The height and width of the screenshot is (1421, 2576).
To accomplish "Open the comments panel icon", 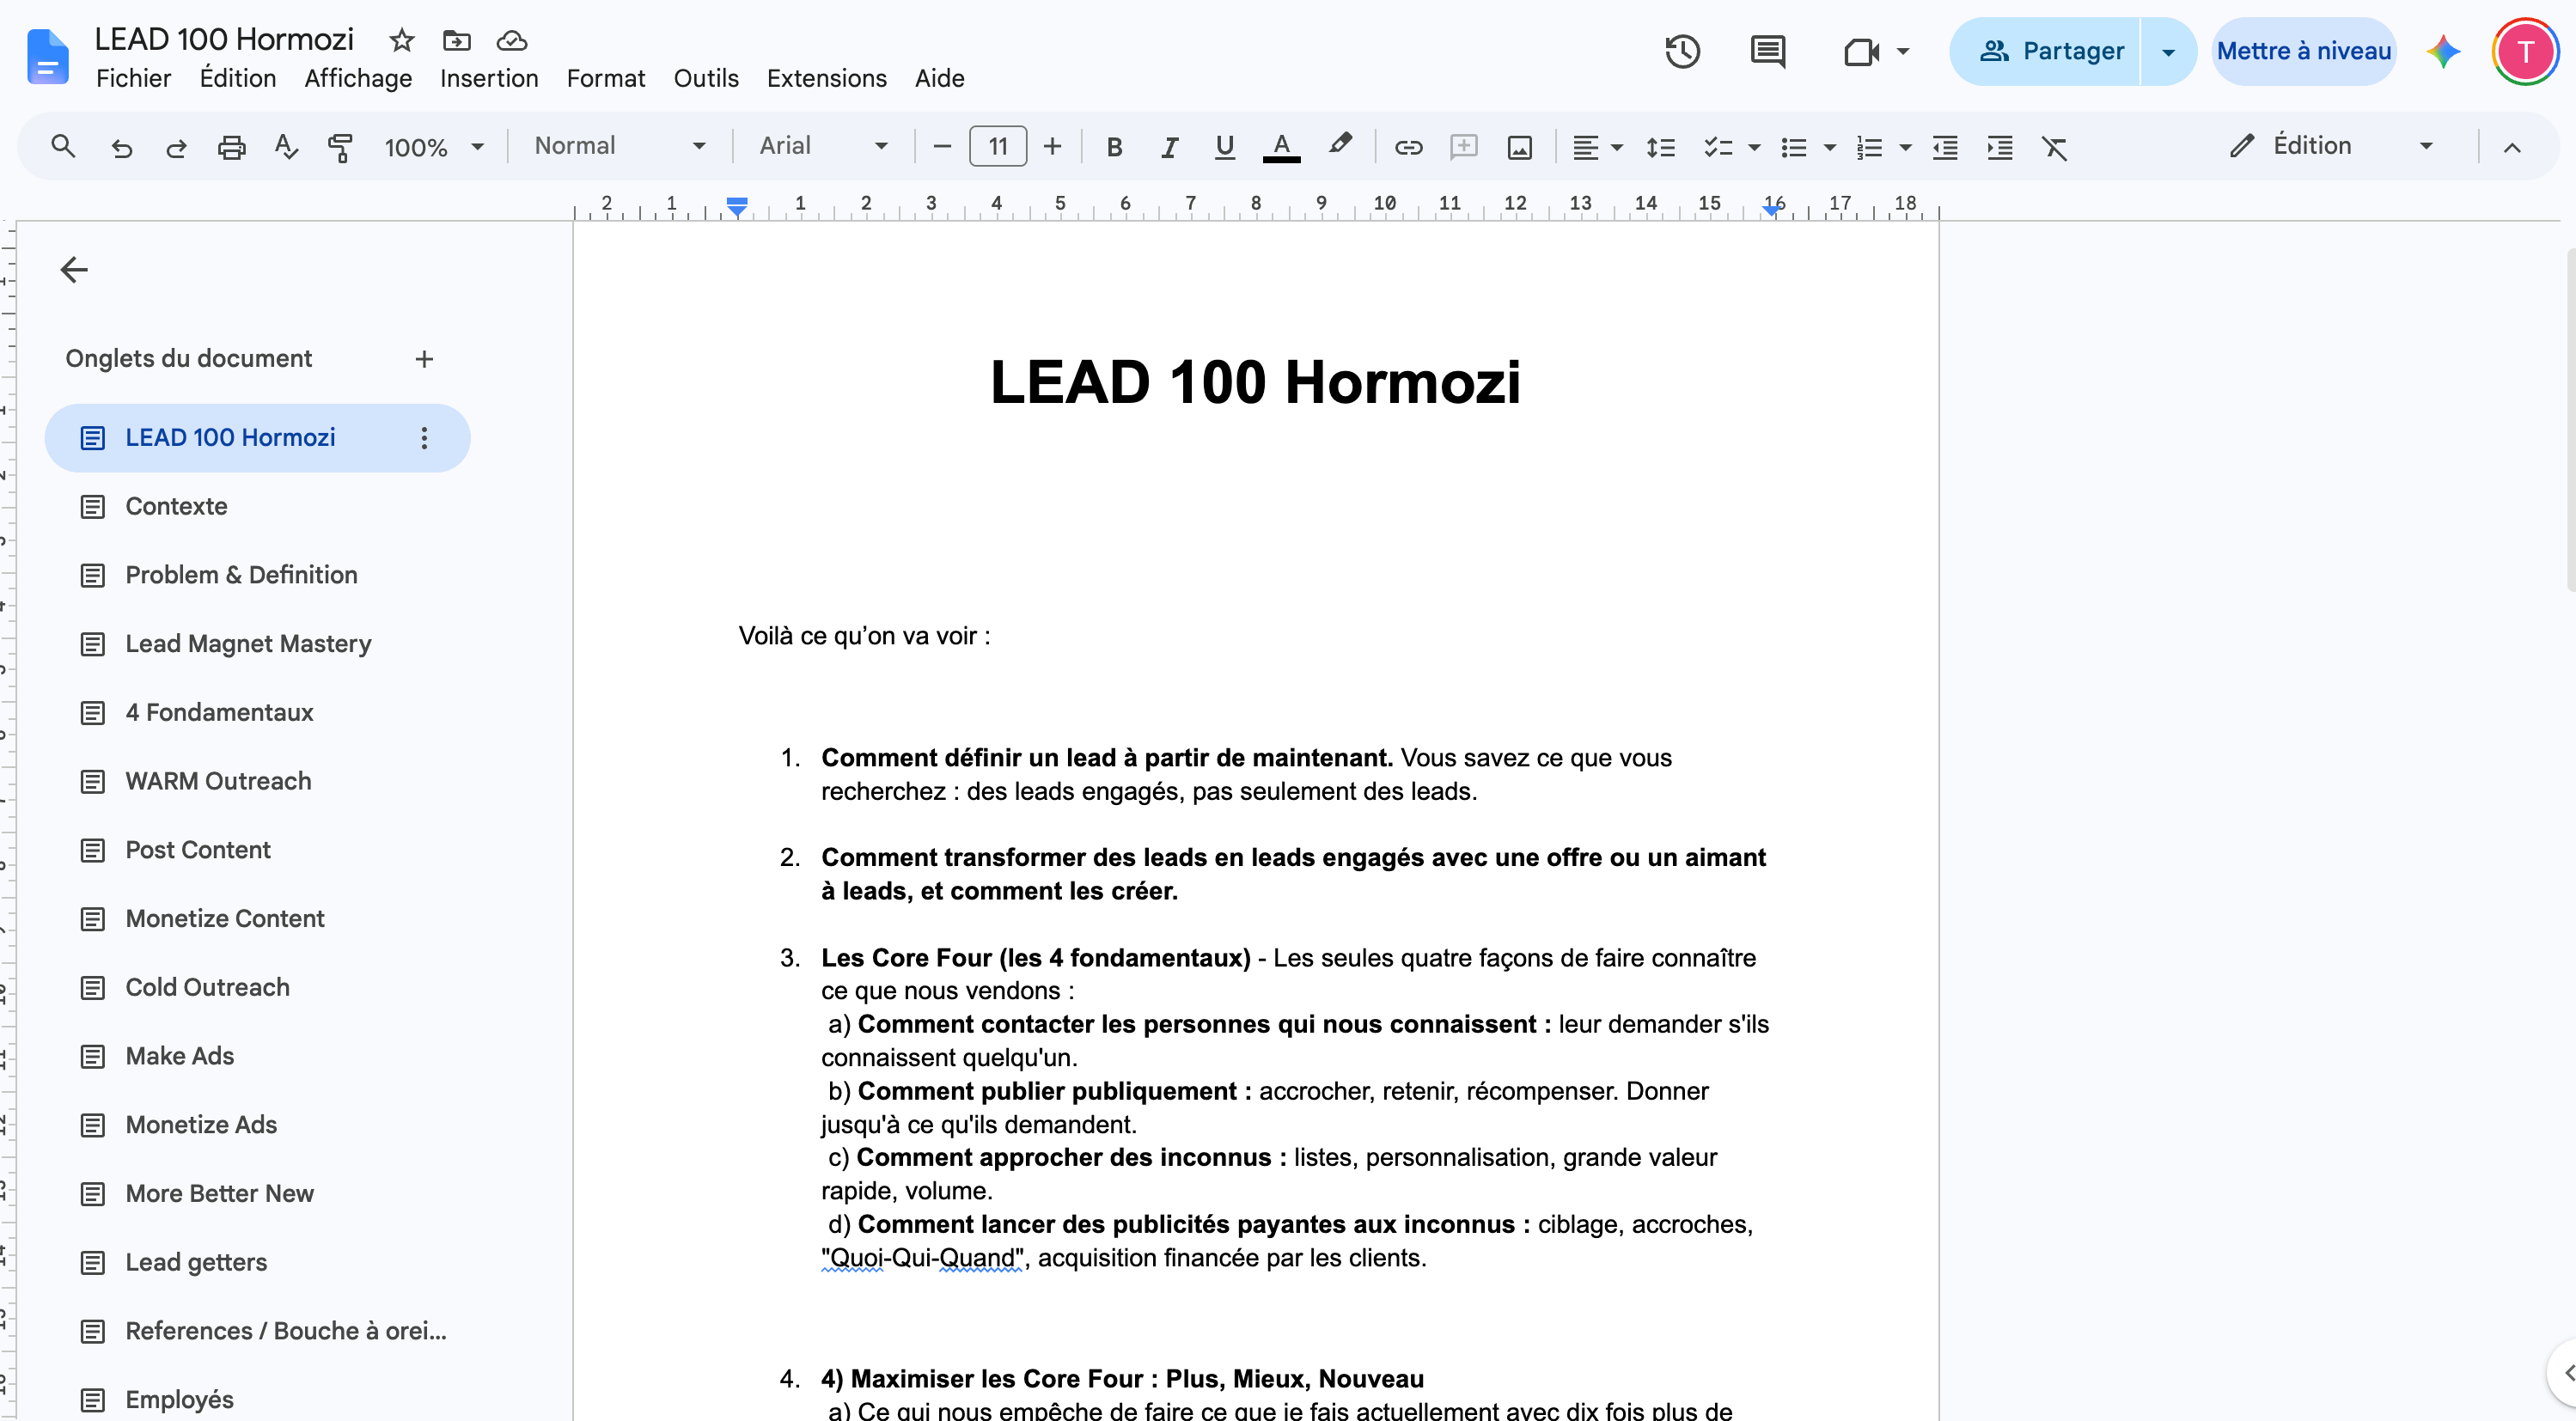I will 1768,51.
